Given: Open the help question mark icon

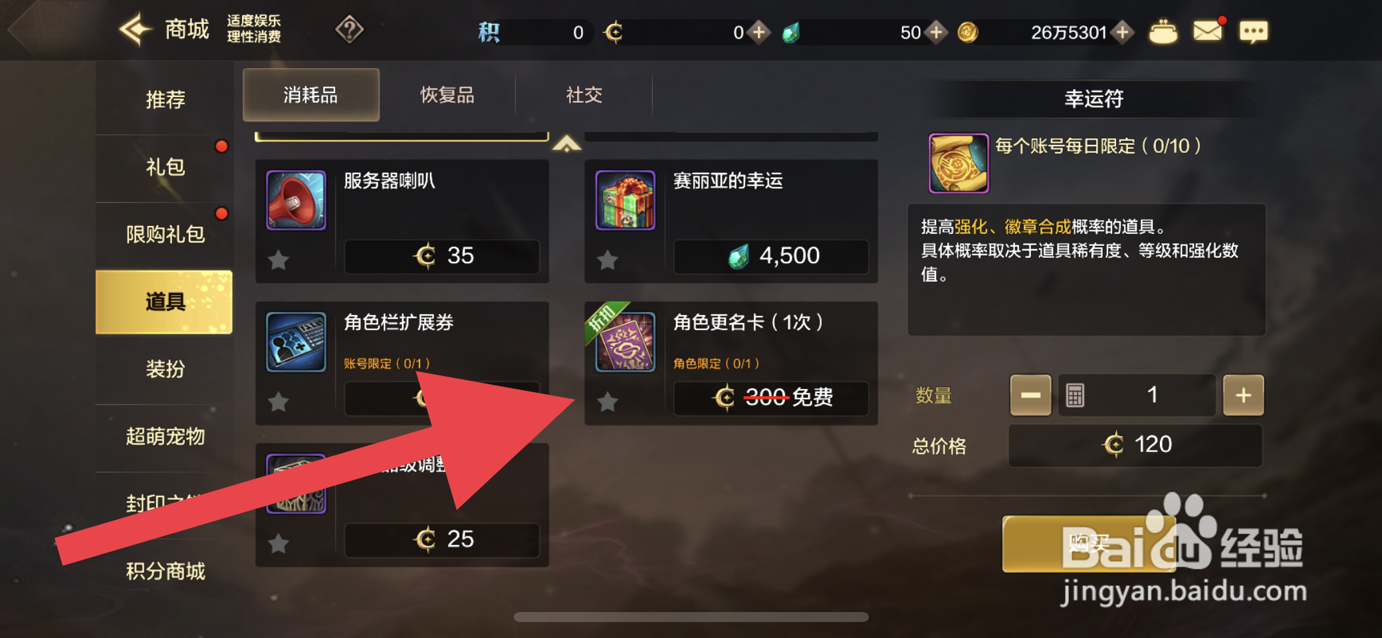Looking at the screenshot, I should point(350,30).
